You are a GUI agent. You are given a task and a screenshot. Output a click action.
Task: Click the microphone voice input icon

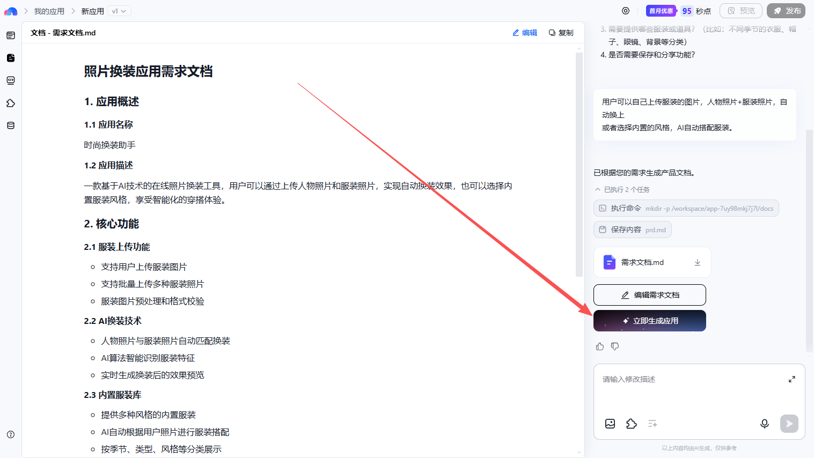click(x=765, y=424)
